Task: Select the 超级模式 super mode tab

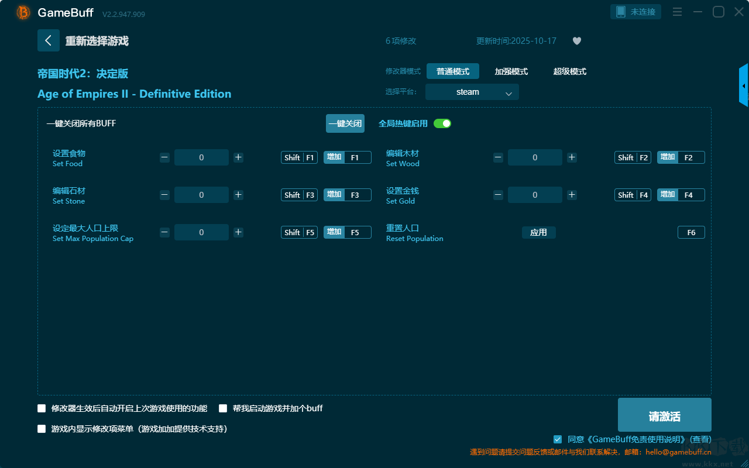Action: point(569,71)
